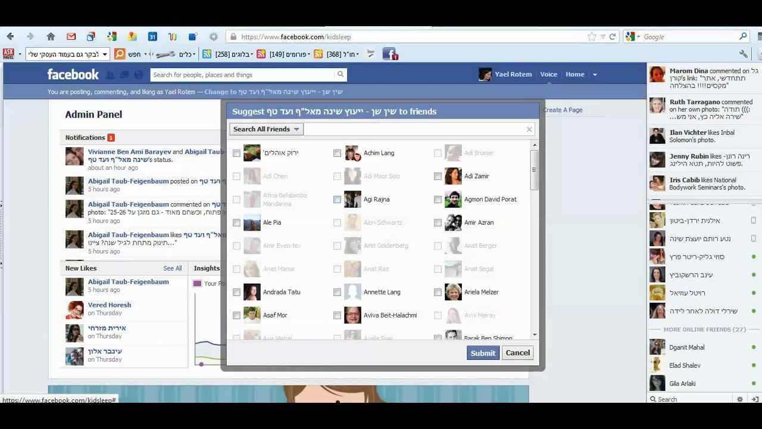Open the Notifications globe icon in the header
This screenshot has height=429, width=762.
click(x=138, y=75)
